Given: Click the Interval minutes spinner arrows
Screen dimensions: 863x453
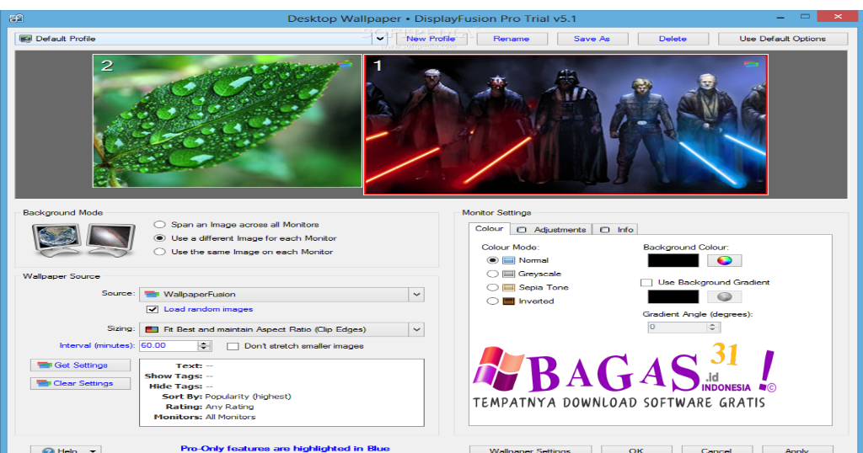Looking at the screenshot, I should tap(204, 346).
